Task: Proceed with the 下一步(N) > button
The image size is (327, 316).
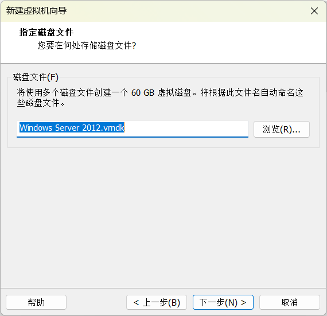Action: tap(223, 302)
